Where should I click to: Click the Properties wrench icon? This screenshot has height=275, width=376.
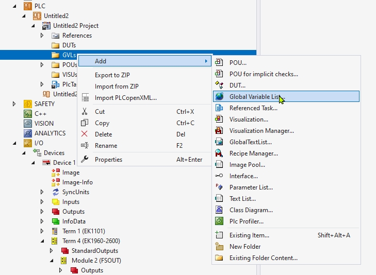point(85,159)
